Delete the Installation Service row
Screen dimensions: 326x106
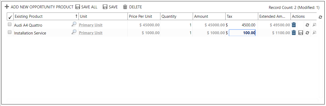[294, 33]
